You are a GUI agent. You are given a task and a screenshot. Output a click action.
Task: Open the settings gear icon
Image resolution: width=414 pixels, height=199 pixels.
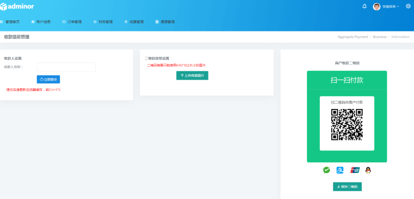tap(408, 6)
